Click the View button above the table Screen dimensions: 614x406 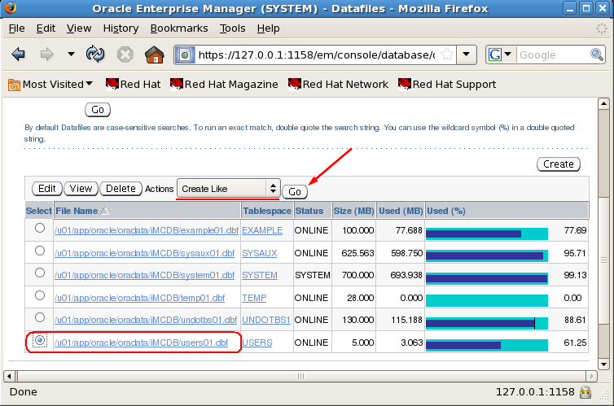81,189
